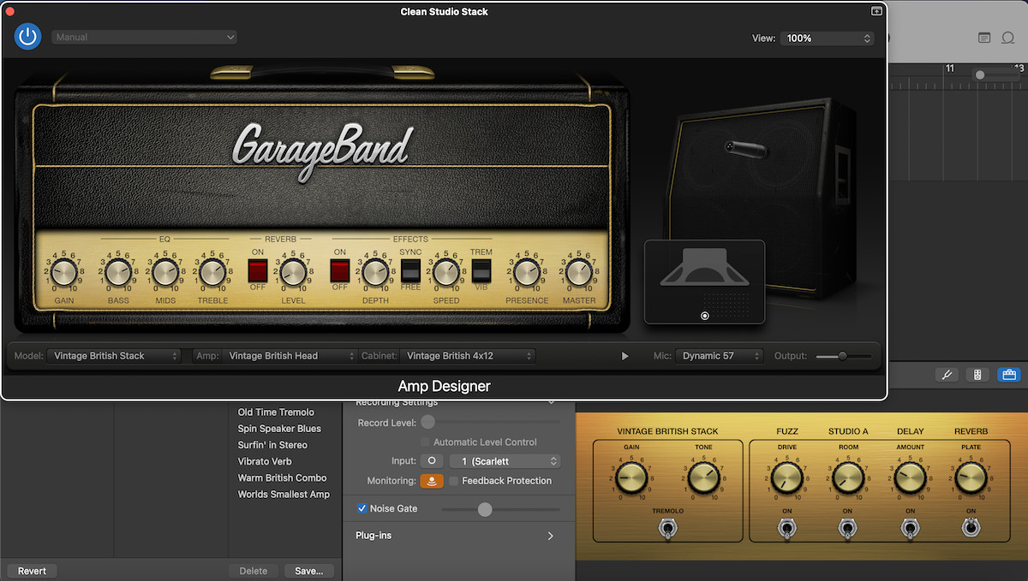Click the MIDS knob on amp head
The width and height of the screenshot is (1028, 581).
(165, 273)
